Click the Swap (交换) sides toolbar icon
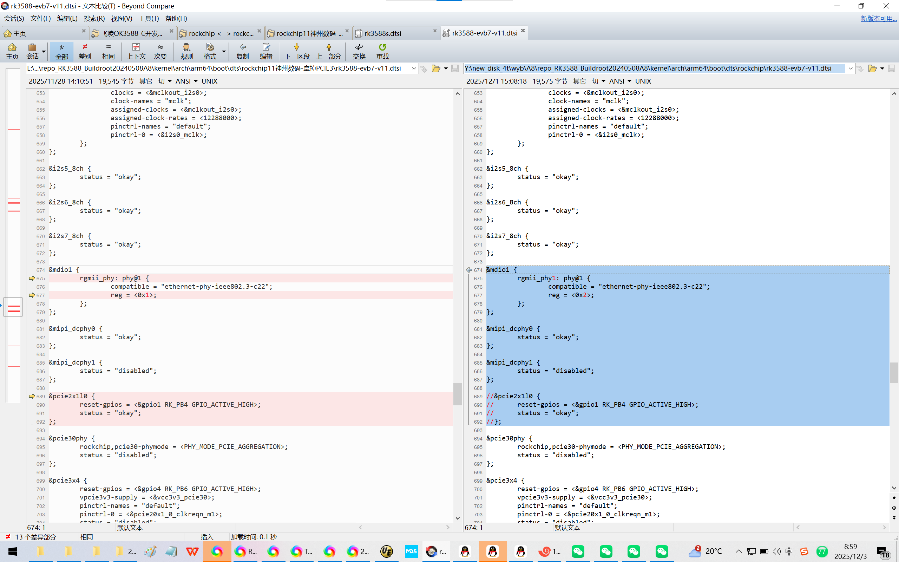Image resolution: width=899 pixels, height=562 pixels. coord(359,51)
